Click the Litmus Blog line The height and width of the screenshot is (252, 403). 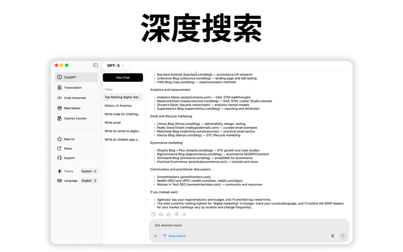201,124
